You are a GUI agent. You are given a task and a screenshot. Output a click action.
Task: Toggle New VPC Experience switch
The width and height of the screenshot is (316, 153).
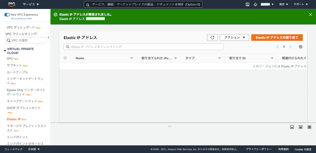pos(7,14)
